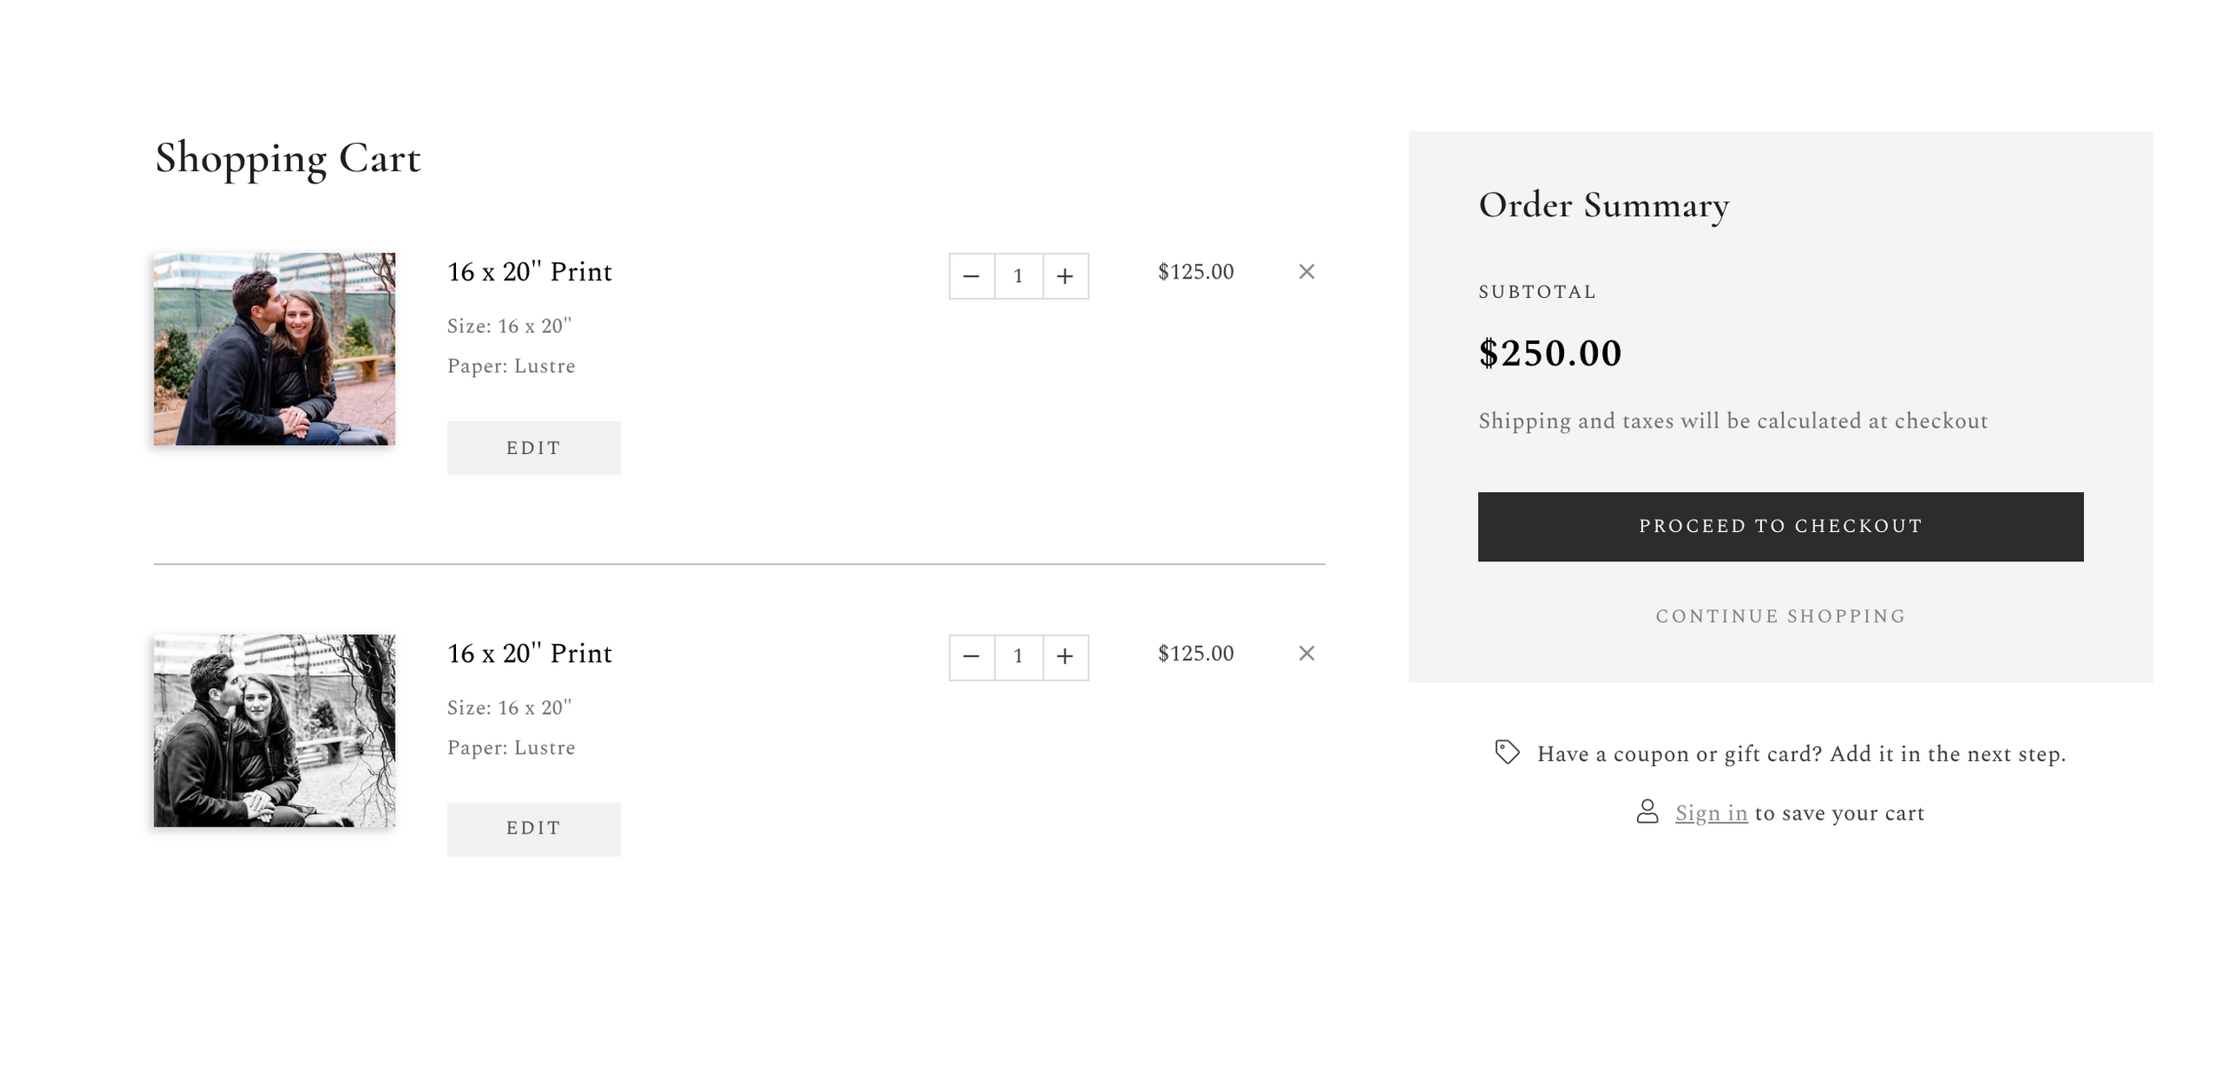Select the first 16 x 20" Print title
This screenshot has width=2218, height=1089.
click(x=530, y=272)
